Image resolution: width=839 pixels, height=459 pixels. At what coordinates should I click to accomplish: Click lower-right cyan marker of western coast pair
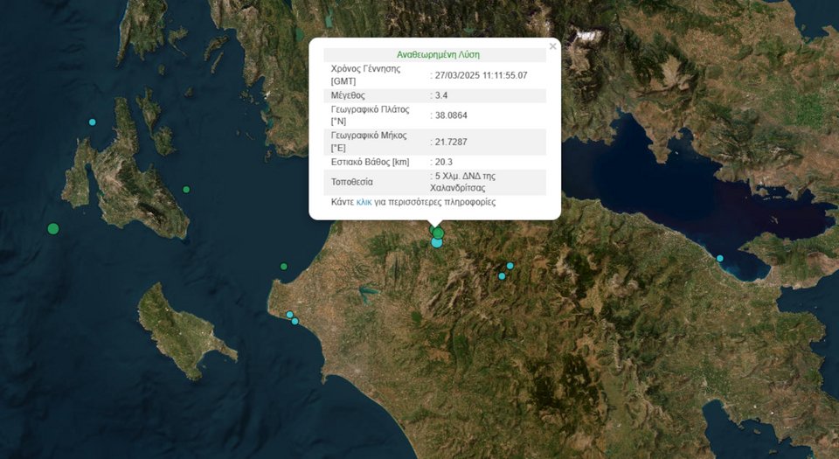[x=295, y=322]
